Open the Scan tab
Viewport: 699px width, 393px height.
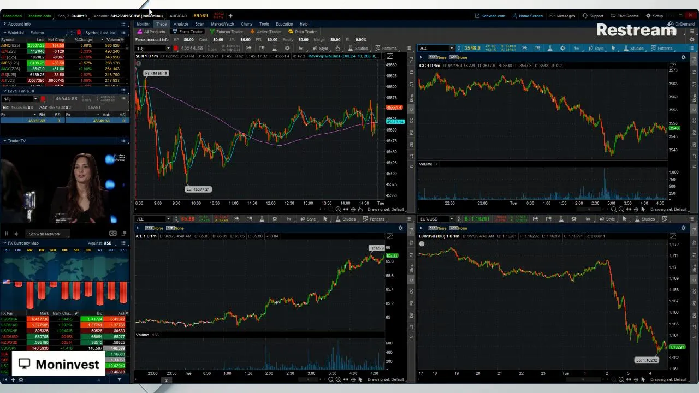click(199, 24)
